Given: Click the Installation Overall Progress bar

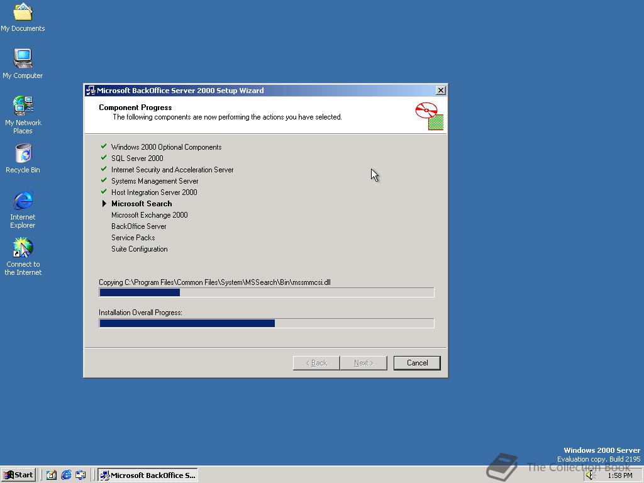Looking at the screenshot, I should pyautogui.click(x=267, y=323).
